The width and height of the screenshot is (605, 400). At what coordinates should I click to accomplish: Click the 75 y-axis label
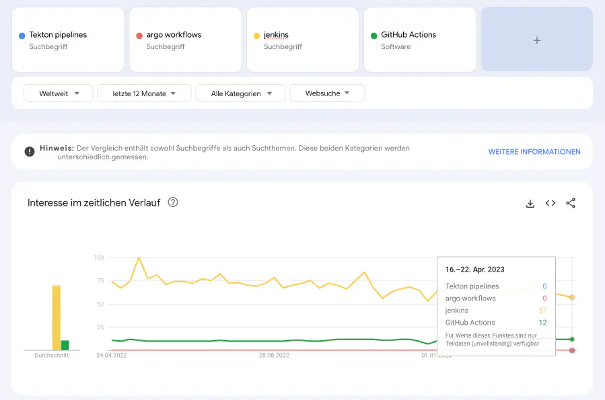tap(100, 280)
